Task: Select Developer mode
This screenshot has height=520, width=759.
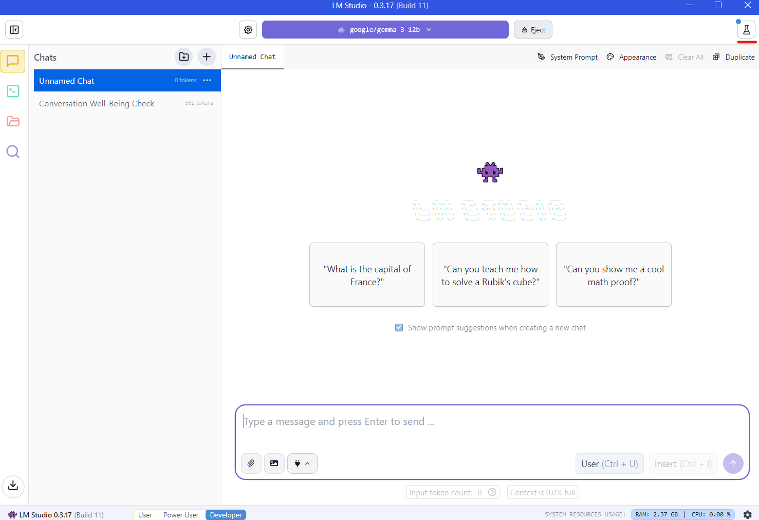Action: pyautogui.click(x=226, y=515)
